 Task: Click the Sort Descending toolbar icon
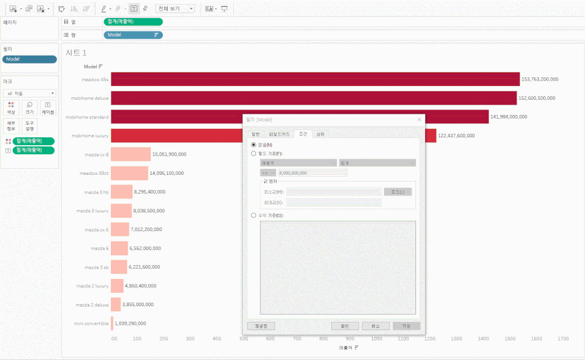pos(86,8)
